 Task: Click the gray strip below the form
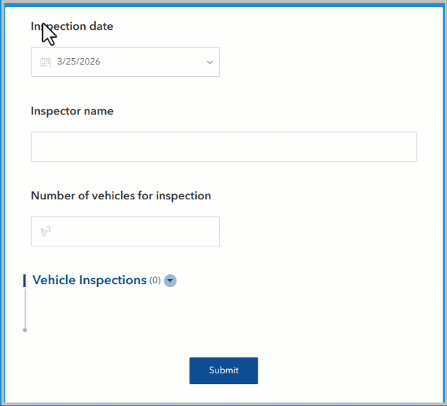[223, 403]
